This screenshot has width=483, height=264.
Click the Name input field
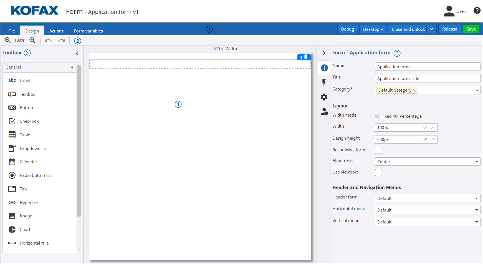pyautogui.click(x=427, y=67)
